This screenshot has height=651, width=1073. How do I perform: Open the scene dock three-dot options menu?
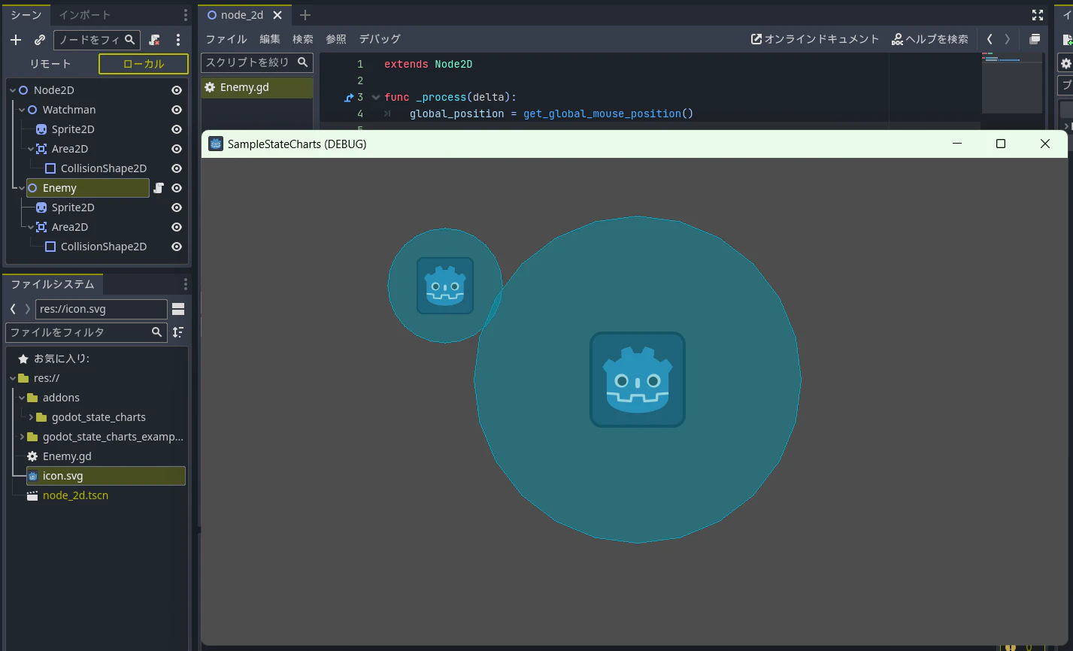point(178,40)
